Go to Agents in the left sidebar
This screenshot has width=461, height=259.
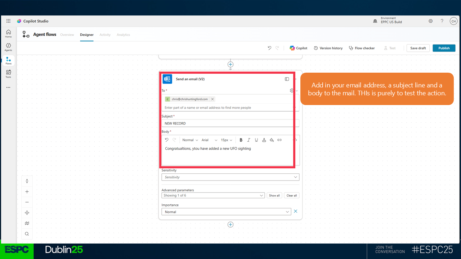8,47
